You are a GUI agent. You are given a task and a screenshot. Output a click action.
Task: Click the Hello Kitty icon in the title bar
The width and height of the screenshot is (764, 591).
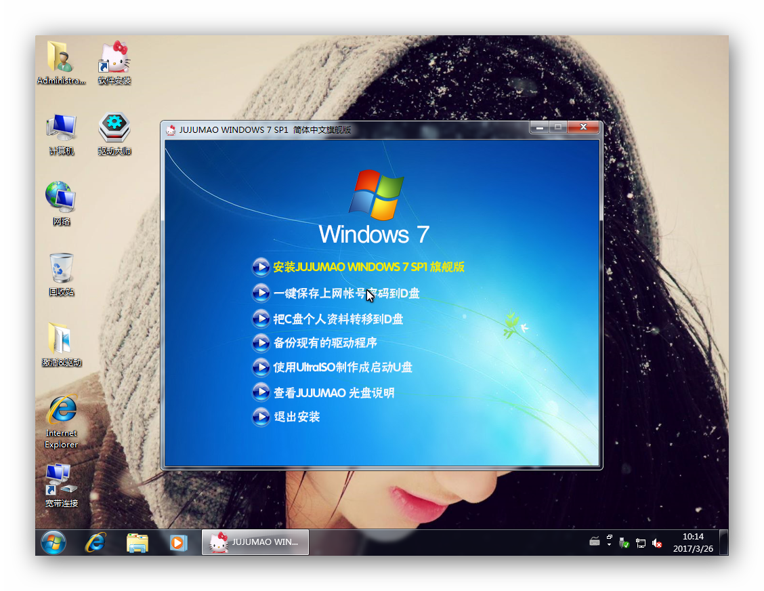[171, 129]
